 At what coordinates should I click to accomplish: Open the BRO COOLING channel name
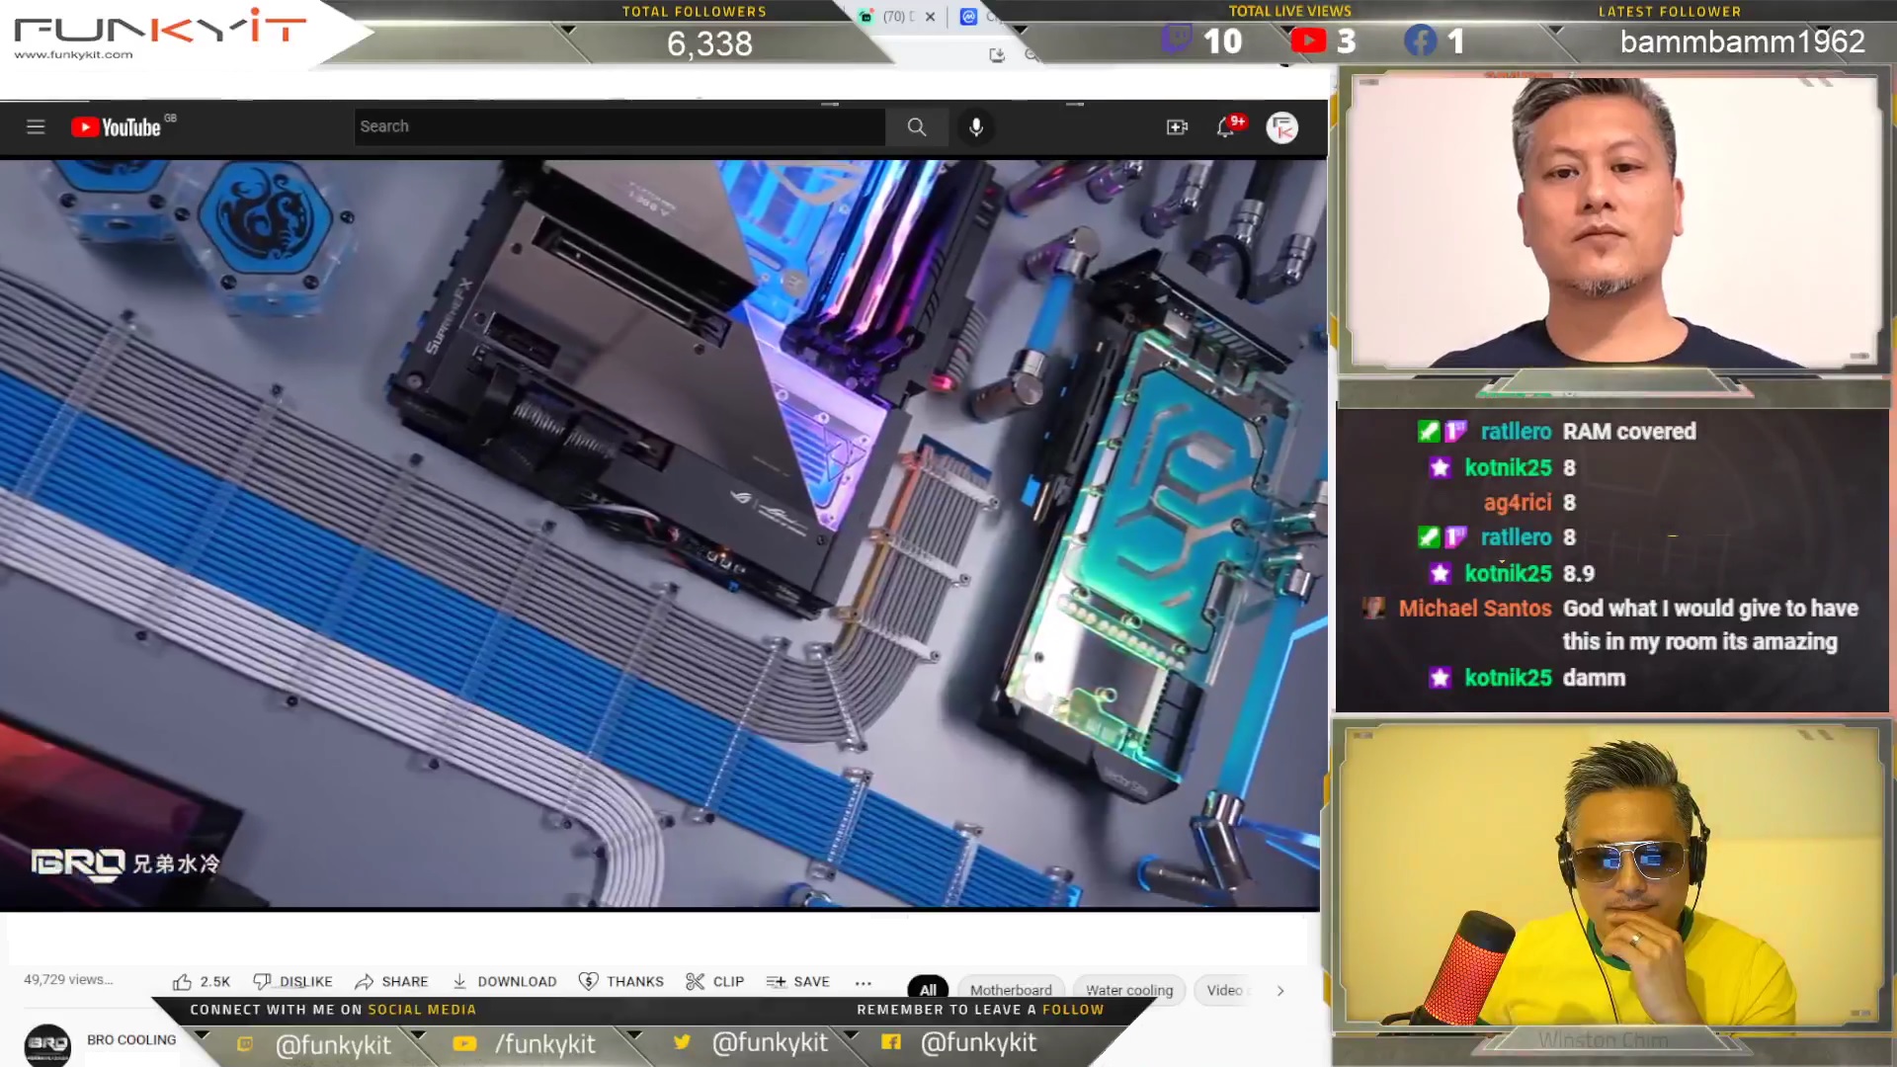point(131,1039)
